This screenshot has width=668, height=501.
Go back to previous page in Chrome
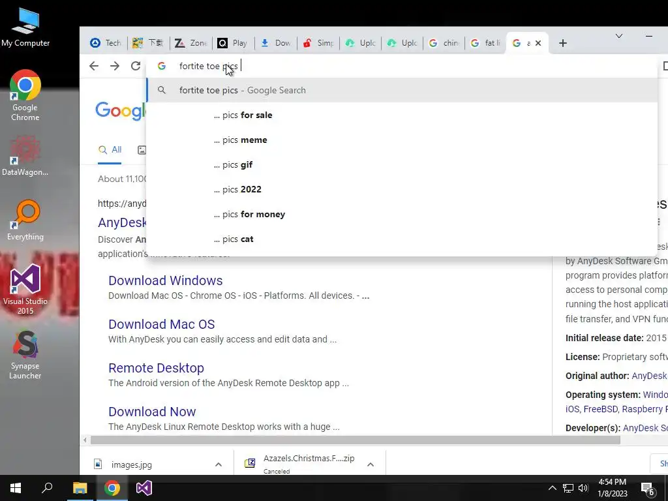point(94,66)
